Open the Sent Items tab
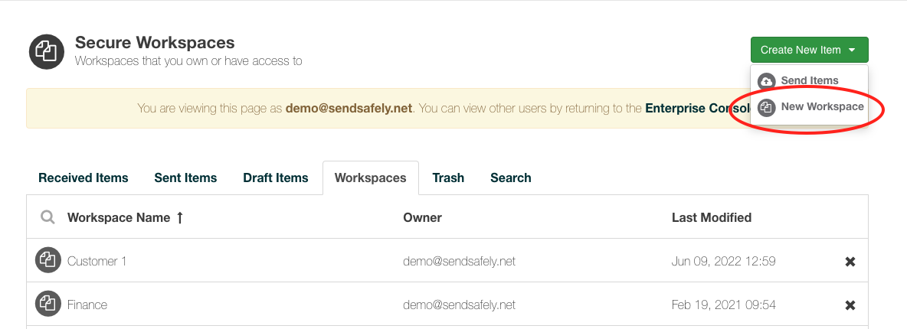 185,178
